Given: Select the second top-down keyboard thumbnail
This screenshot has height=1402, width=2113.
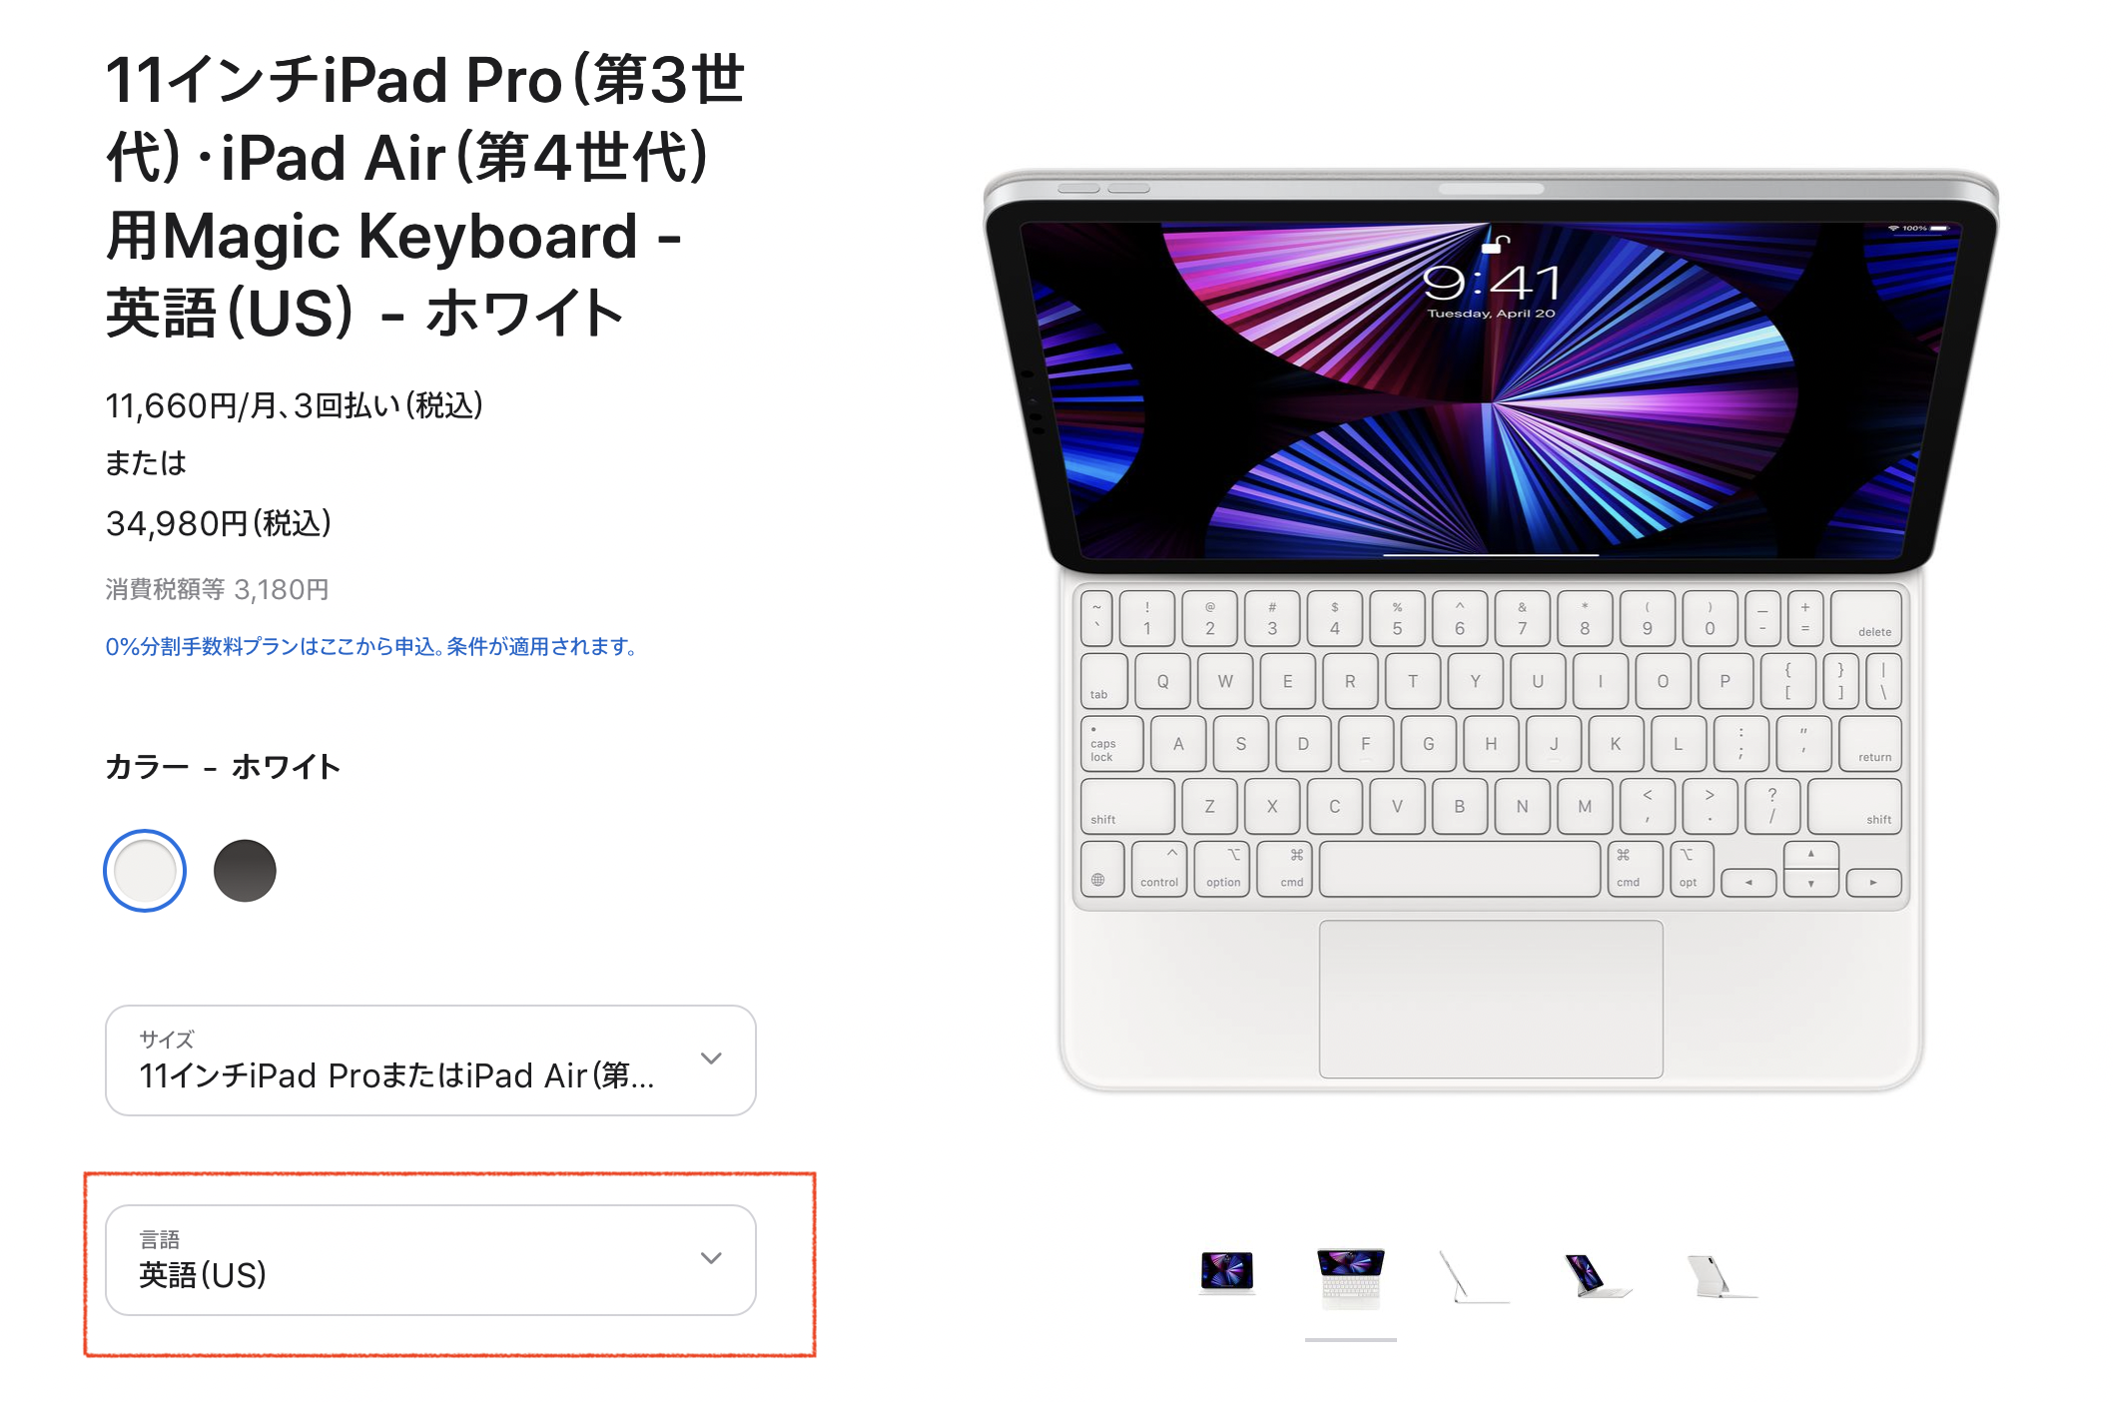Looking at the screenshot, I should (x=1350, y=1278).
